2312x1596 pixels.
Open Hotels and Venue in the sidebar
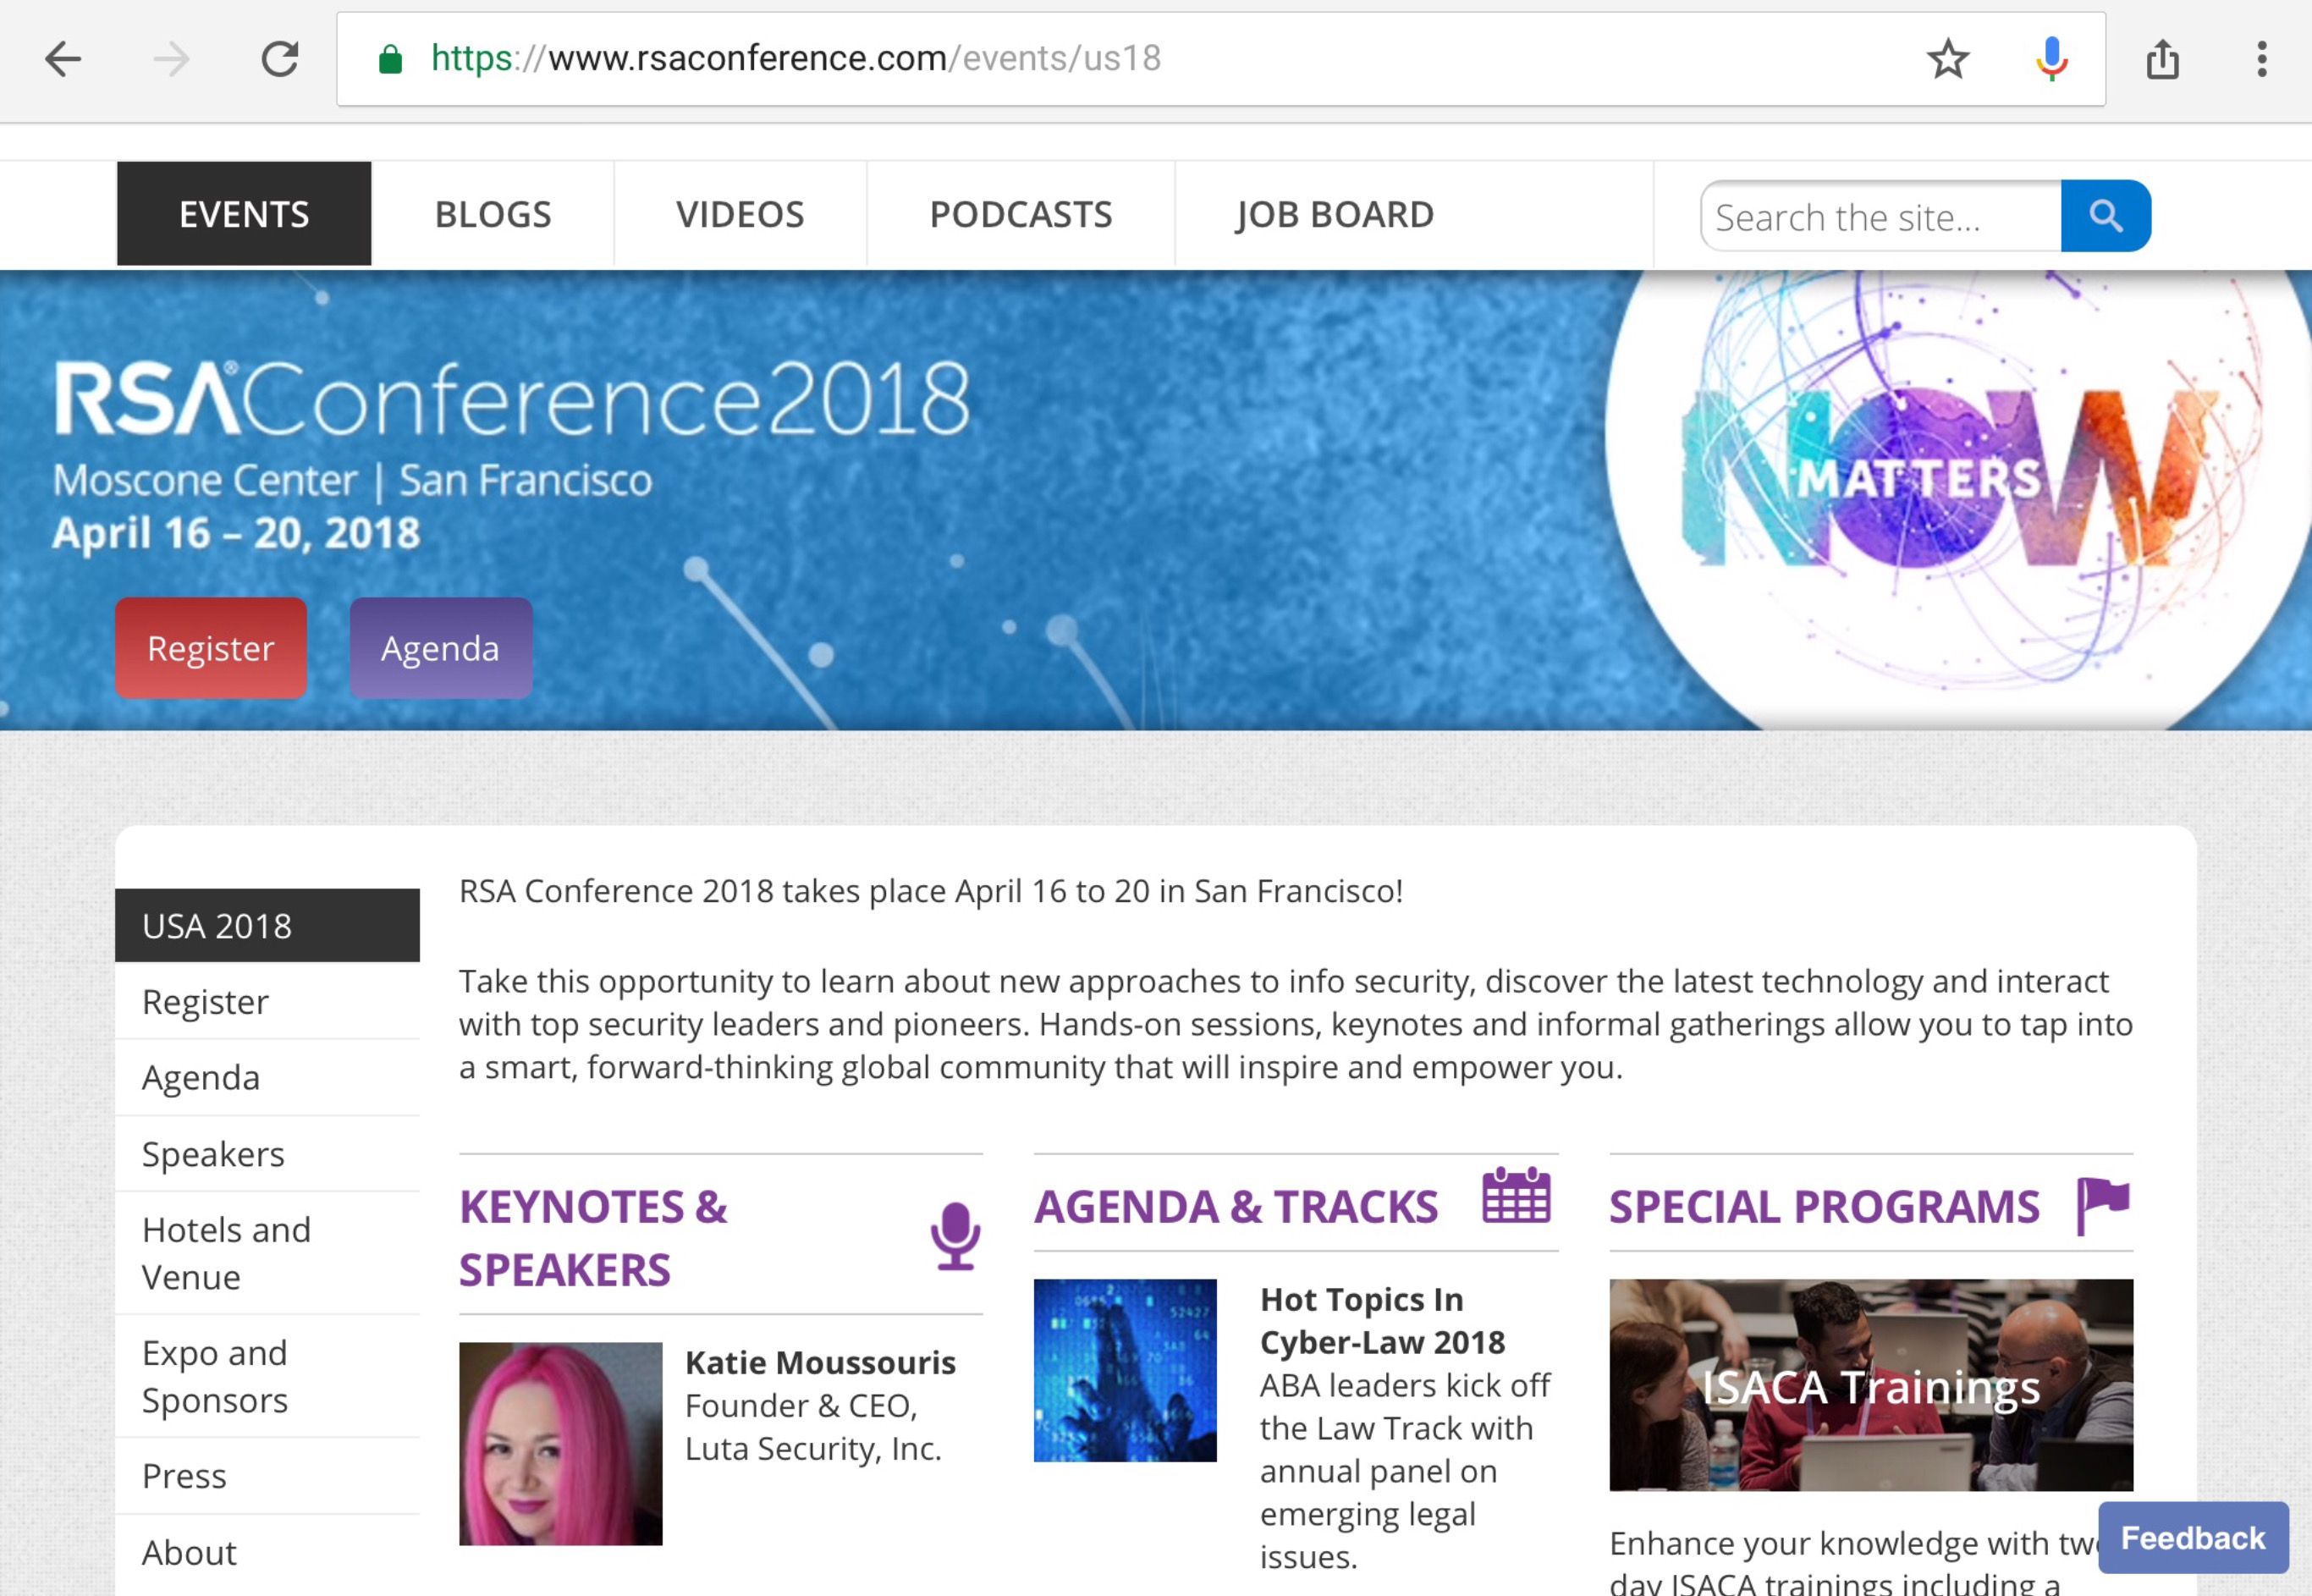267,1253
